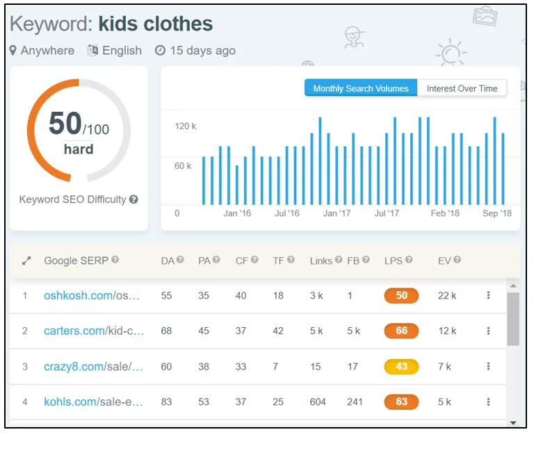Click the FB header help icon
Screen dimensions: 559x457
[367, 260]
